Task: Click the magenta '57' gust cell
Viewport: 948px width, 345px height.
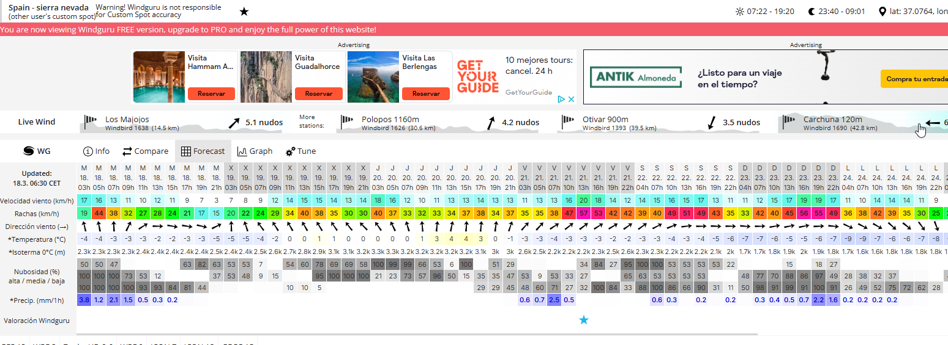Action: tap(583, 213)
